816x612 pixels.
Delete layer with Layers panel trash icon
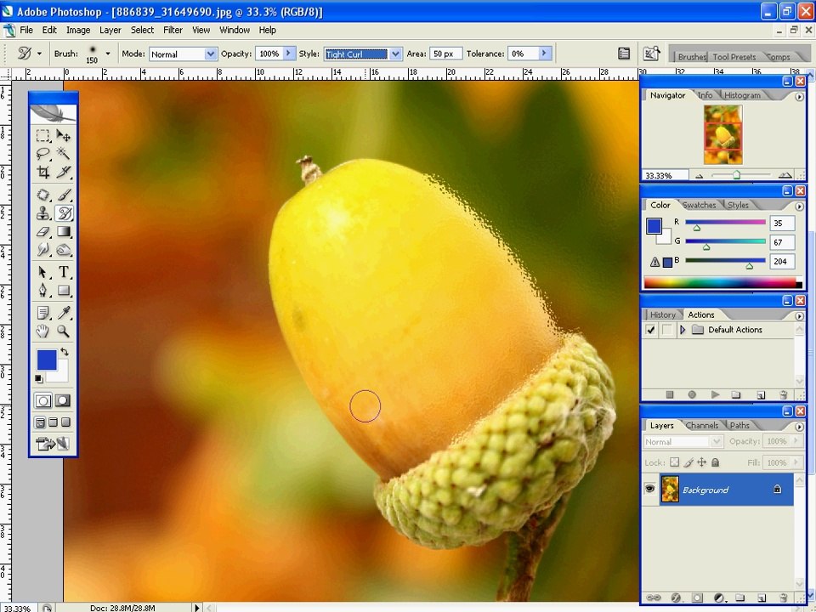click(784, 598)
